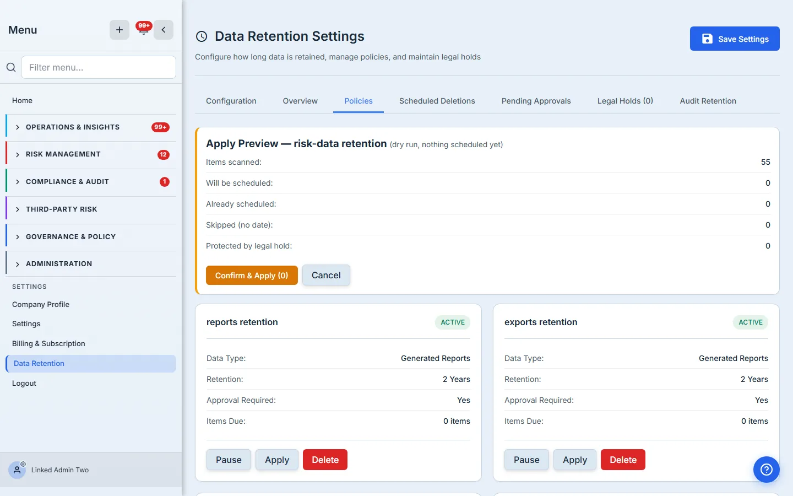Apply the reports retention policy
Image resolution: width=793 pixels, height=496 pixels.
pos(277,460)
